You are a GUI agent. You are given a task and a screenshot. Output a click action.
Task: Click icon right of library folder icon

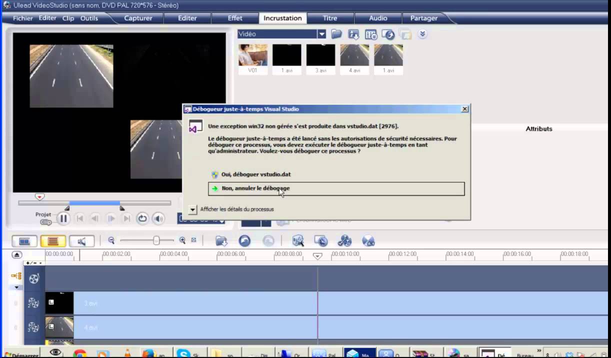(353, 34)
